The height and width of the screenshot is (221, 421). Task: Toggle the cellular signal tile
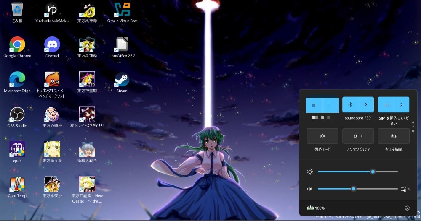tap(386, 104)
